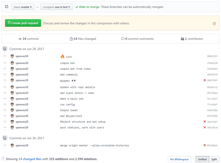Switch to the 0 commit comments tab
221x163 pixels.
137,39
